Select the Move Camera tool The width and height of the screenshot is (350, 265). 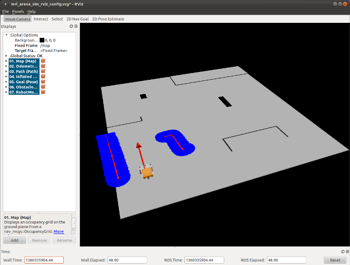(17, 19)
